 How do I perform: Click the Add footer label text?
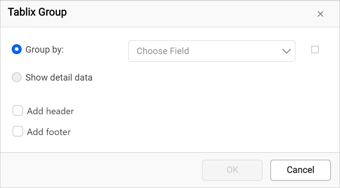pyautogui.click(x=49, y=132)
